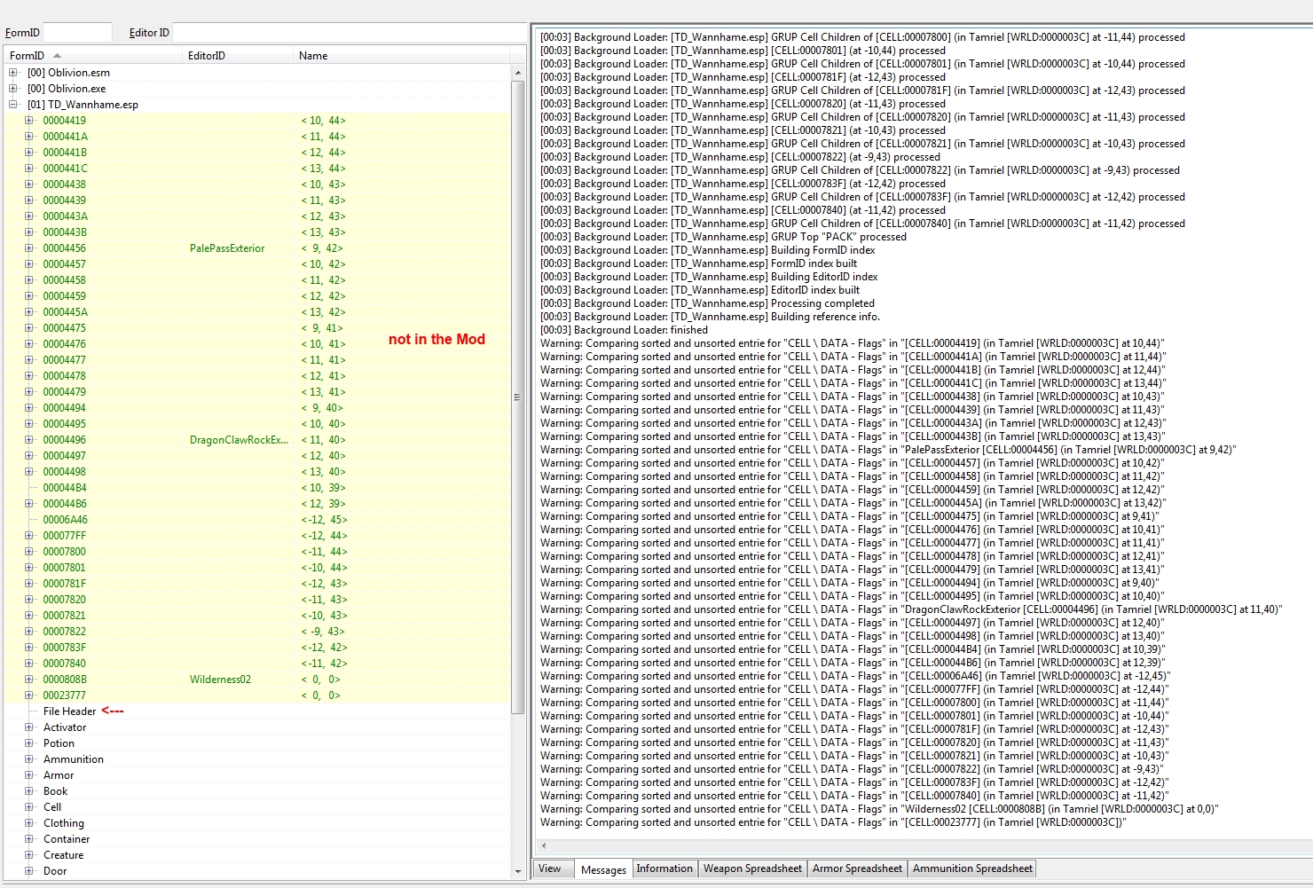Expand the PalePassExterior record 00004456
The height and width of the screenshot is (888, 1313).
(x=29, y=248)
